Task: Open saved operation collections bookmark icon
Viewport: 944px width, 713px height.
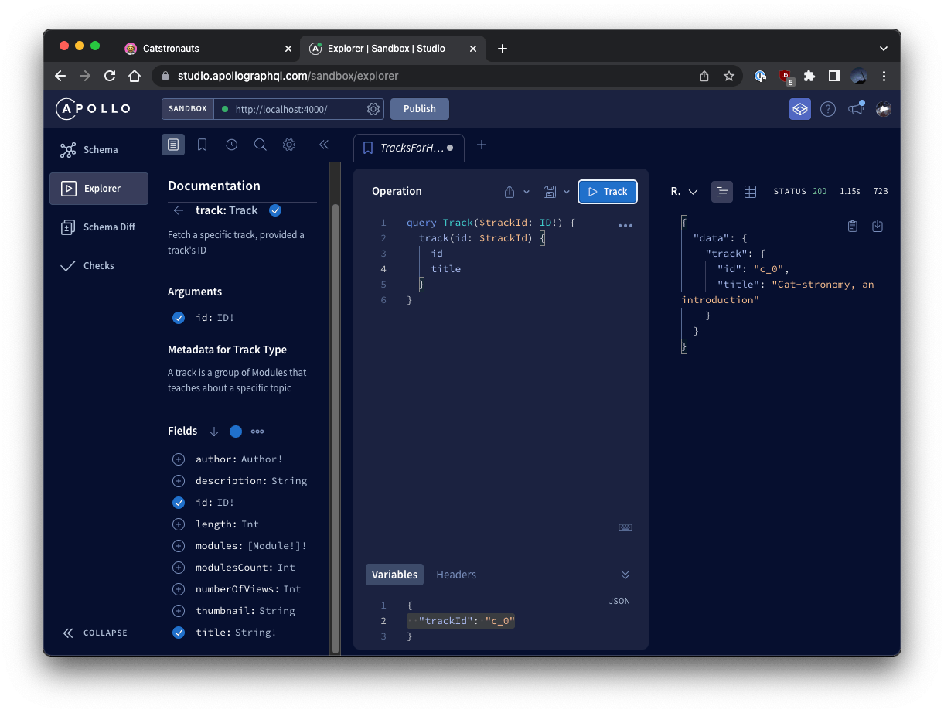Action: pyautogui.click(x=203, y=145)
